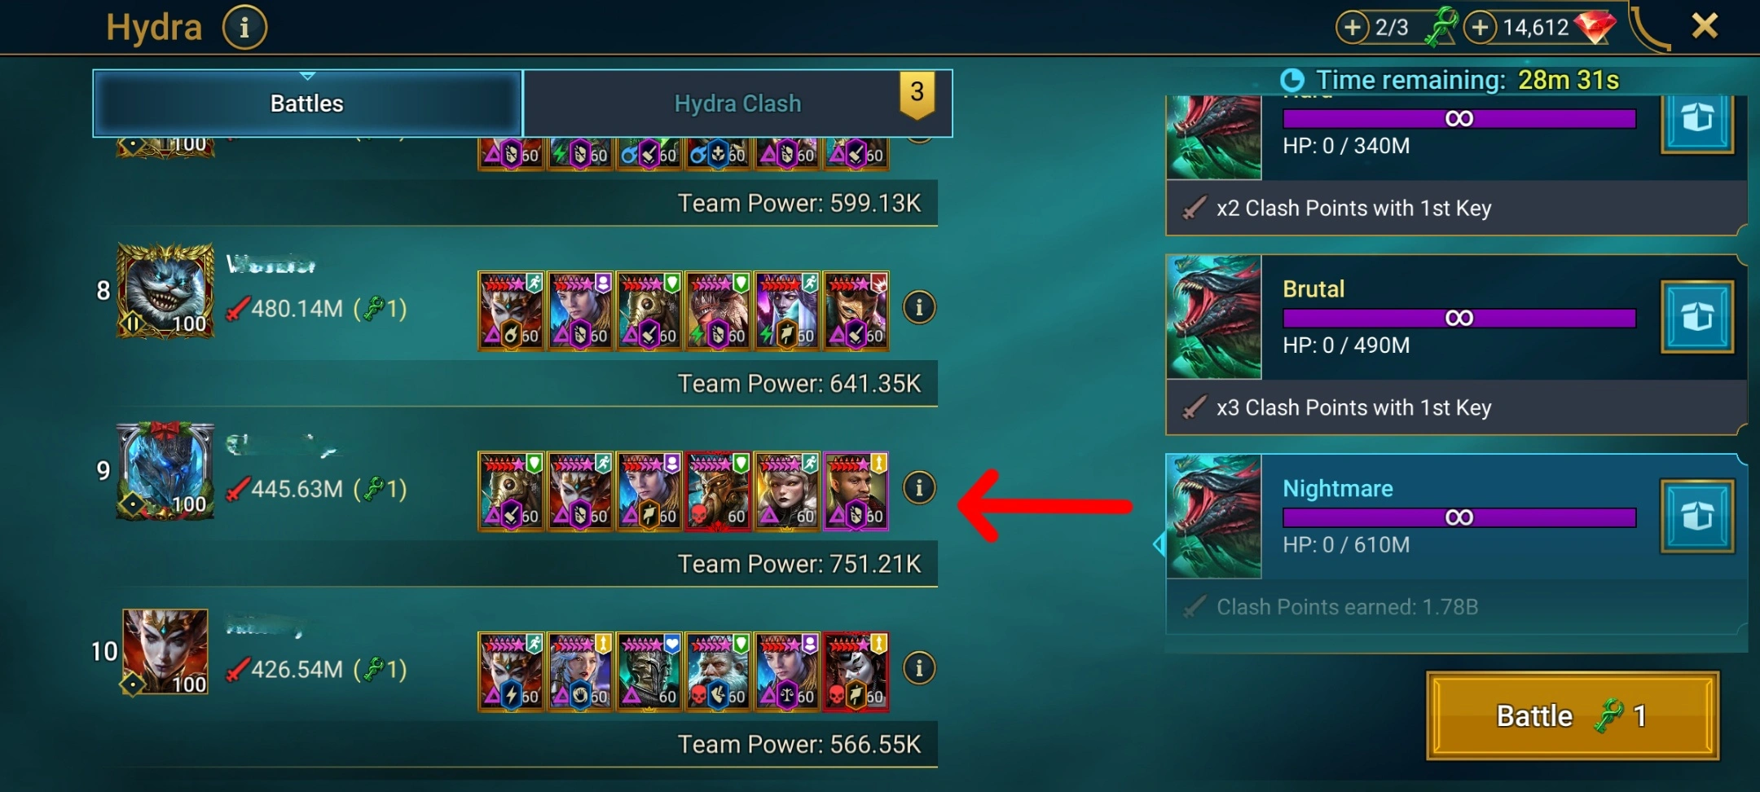The height and width of the screenshot is (792, 1760).
Task: Close the Hydra screen with X
Action: coord(1705,26)
